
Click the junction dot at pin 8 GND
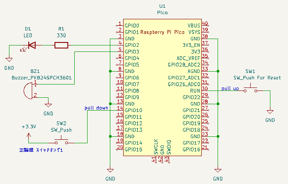coord(110,71)
